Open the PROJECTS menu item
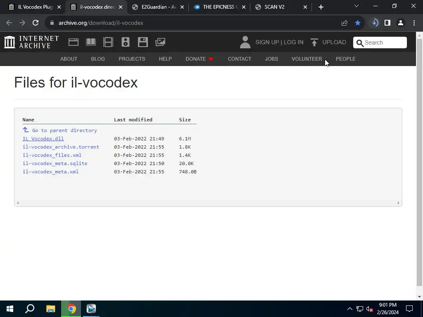The width and height of the screenshot is (423, 317). click(x=132, y=59)
